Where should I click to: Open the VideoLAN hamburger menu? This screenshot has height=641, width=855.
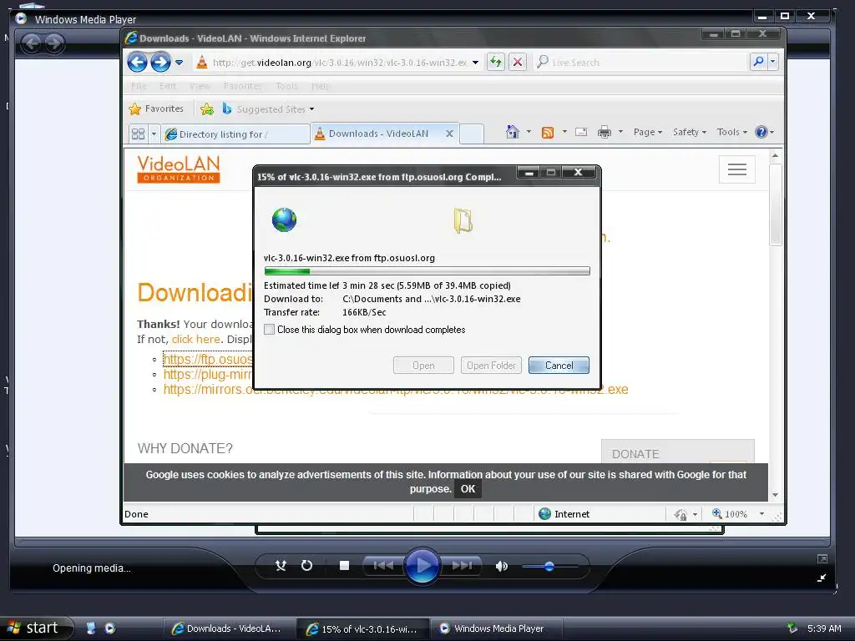[x=736, y=169]
